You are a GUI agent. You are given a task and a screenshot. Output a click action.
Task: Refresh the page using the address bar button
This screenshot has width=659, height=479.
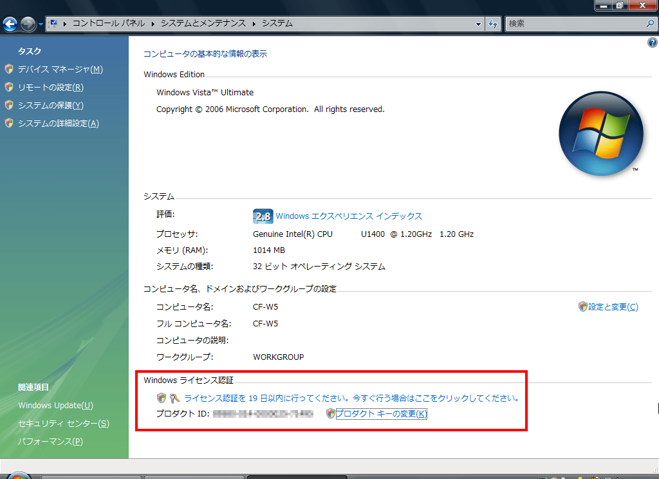point(493,24)
